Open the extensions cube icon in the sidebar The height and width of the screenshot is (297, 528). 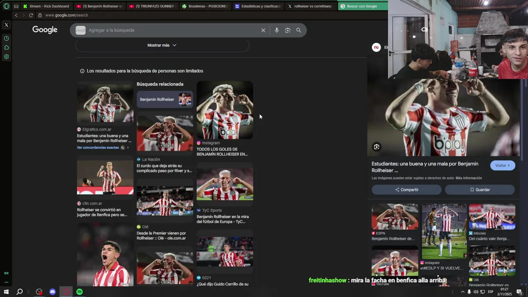(x=6, y=47)
